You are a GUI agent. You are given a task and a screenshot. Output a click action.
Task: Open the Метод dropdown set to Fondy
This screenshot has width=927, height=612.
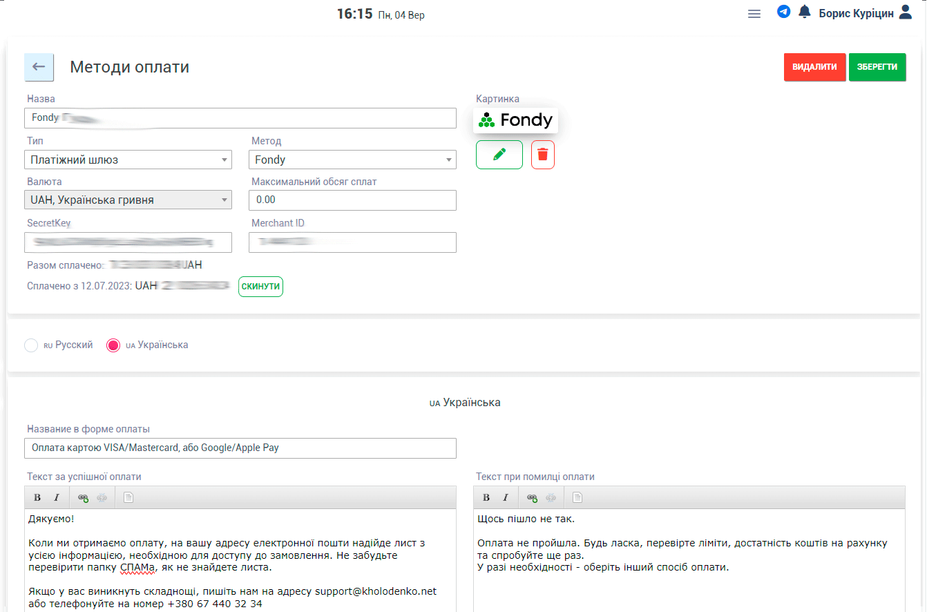352,160
